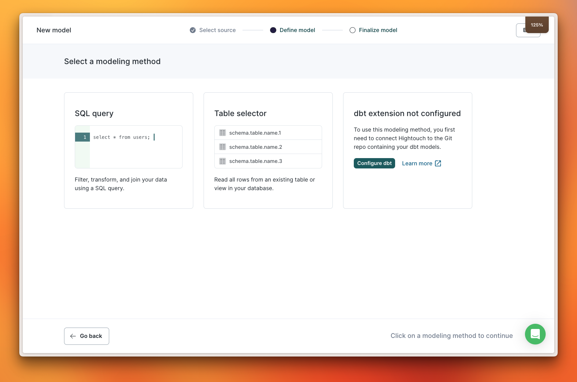
Task: Click the table icon beside schema.table.name.3
Action: [223, 161]
